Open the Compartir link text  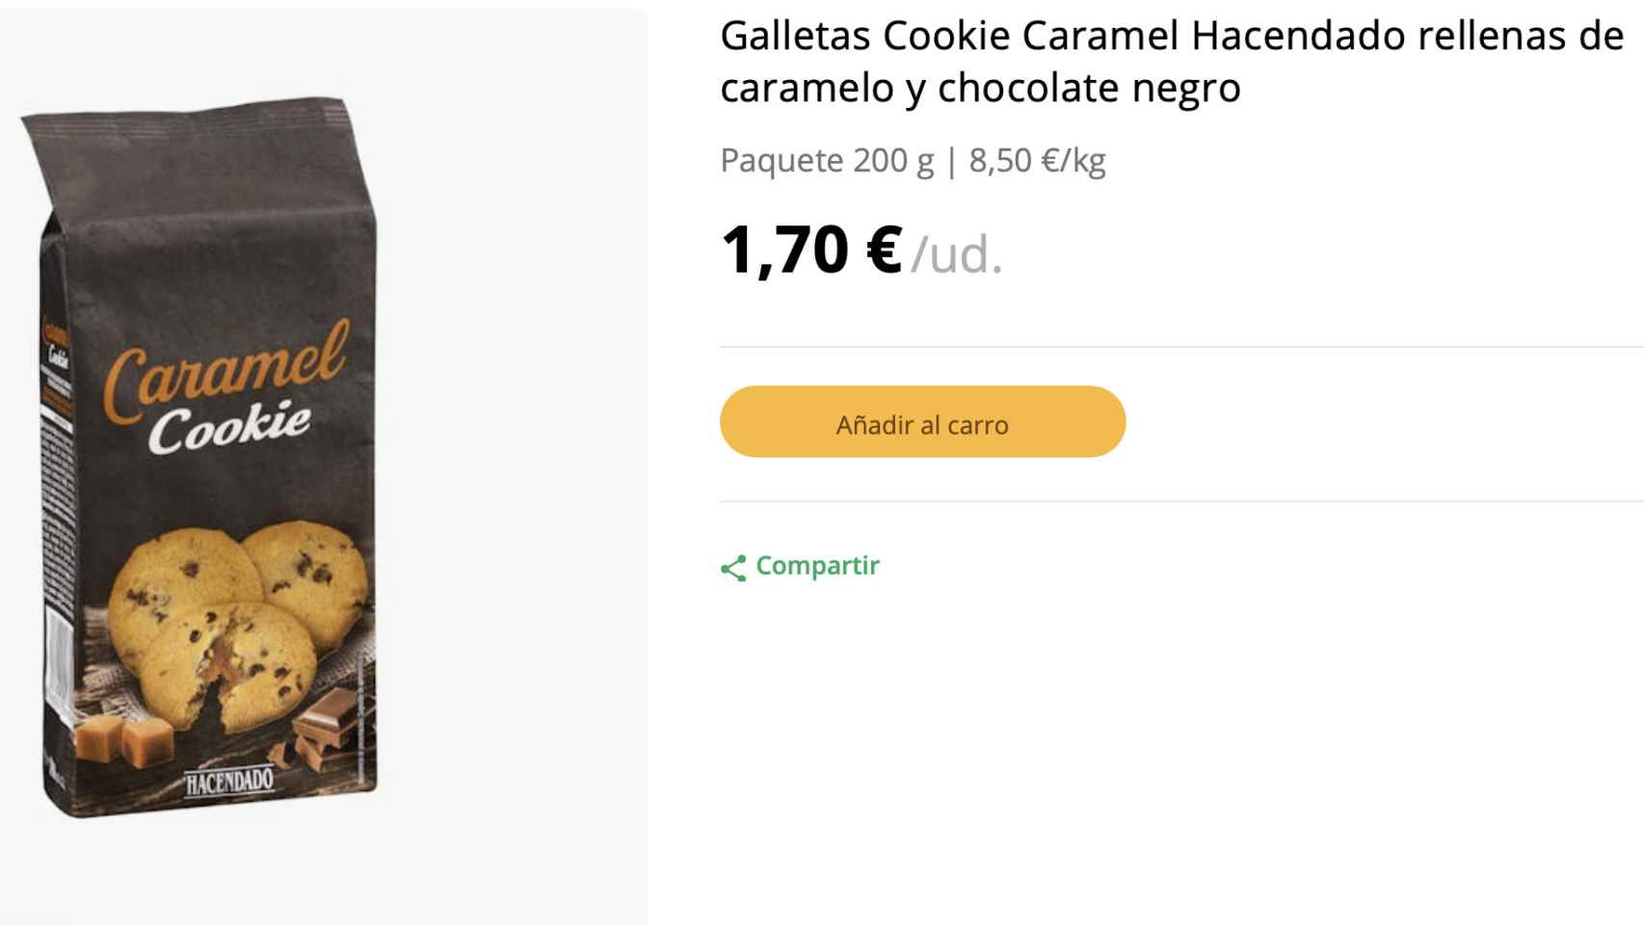pyautogui.click(x=817, y=566)
